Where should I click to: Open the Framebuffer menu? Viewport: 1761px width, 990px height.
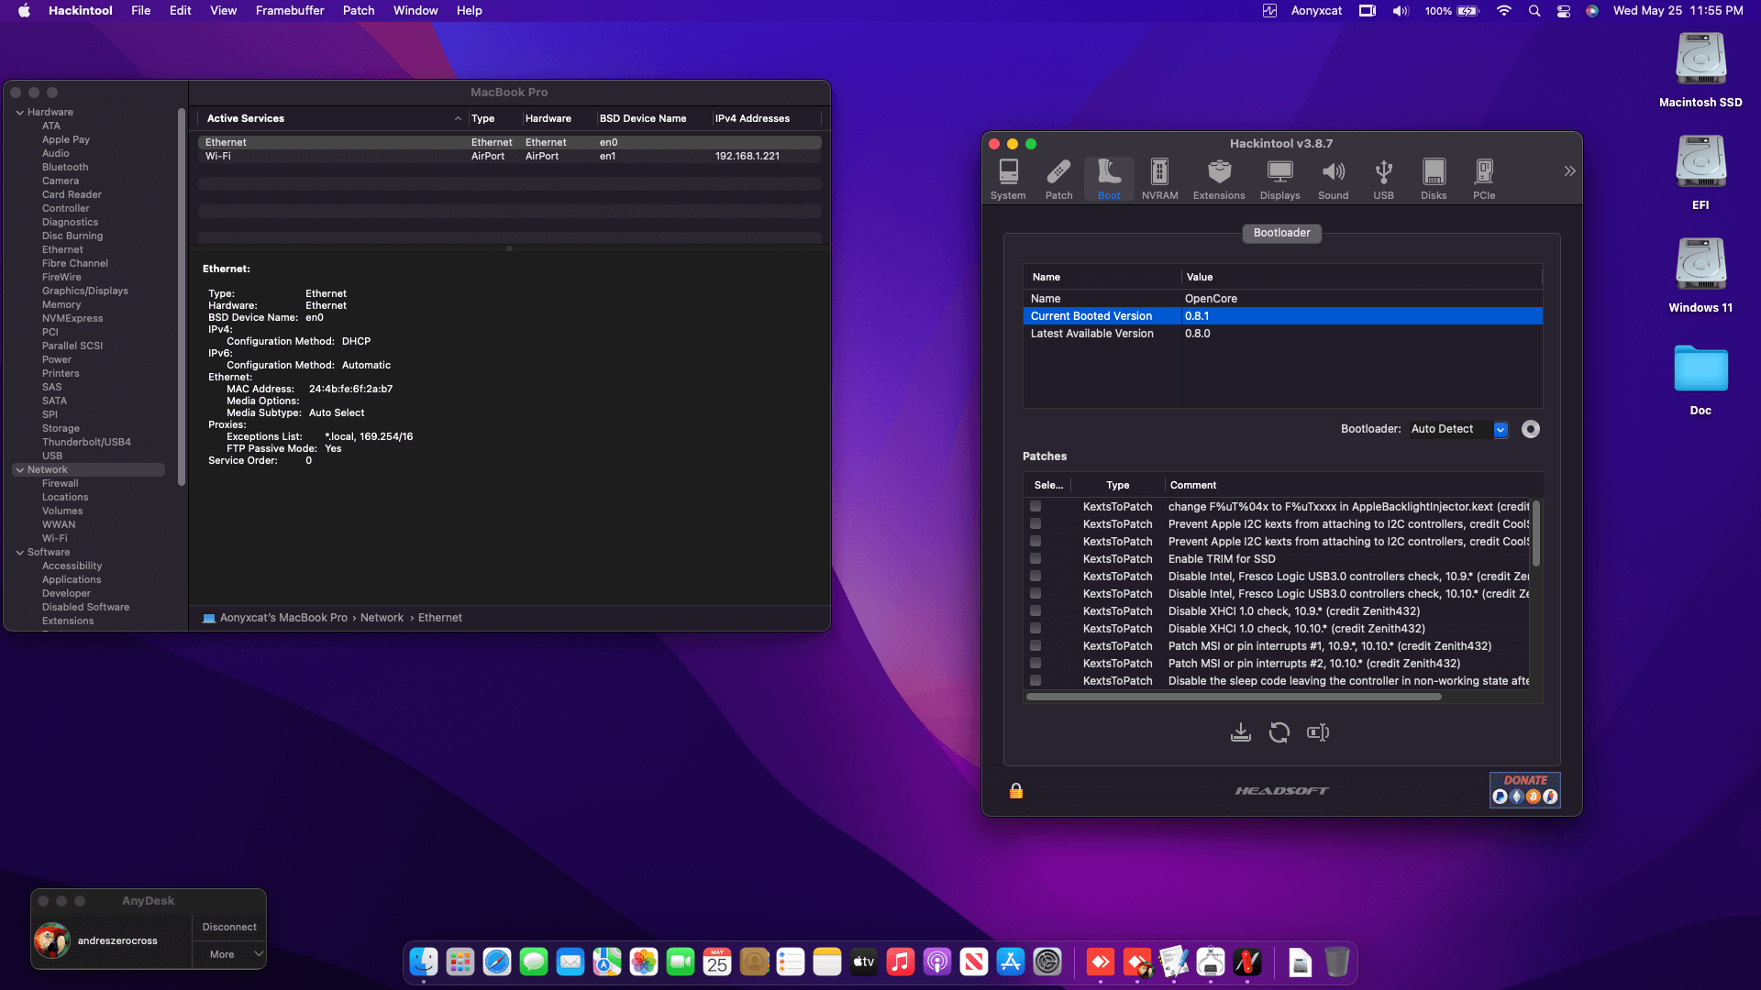[x=290, y=11]
